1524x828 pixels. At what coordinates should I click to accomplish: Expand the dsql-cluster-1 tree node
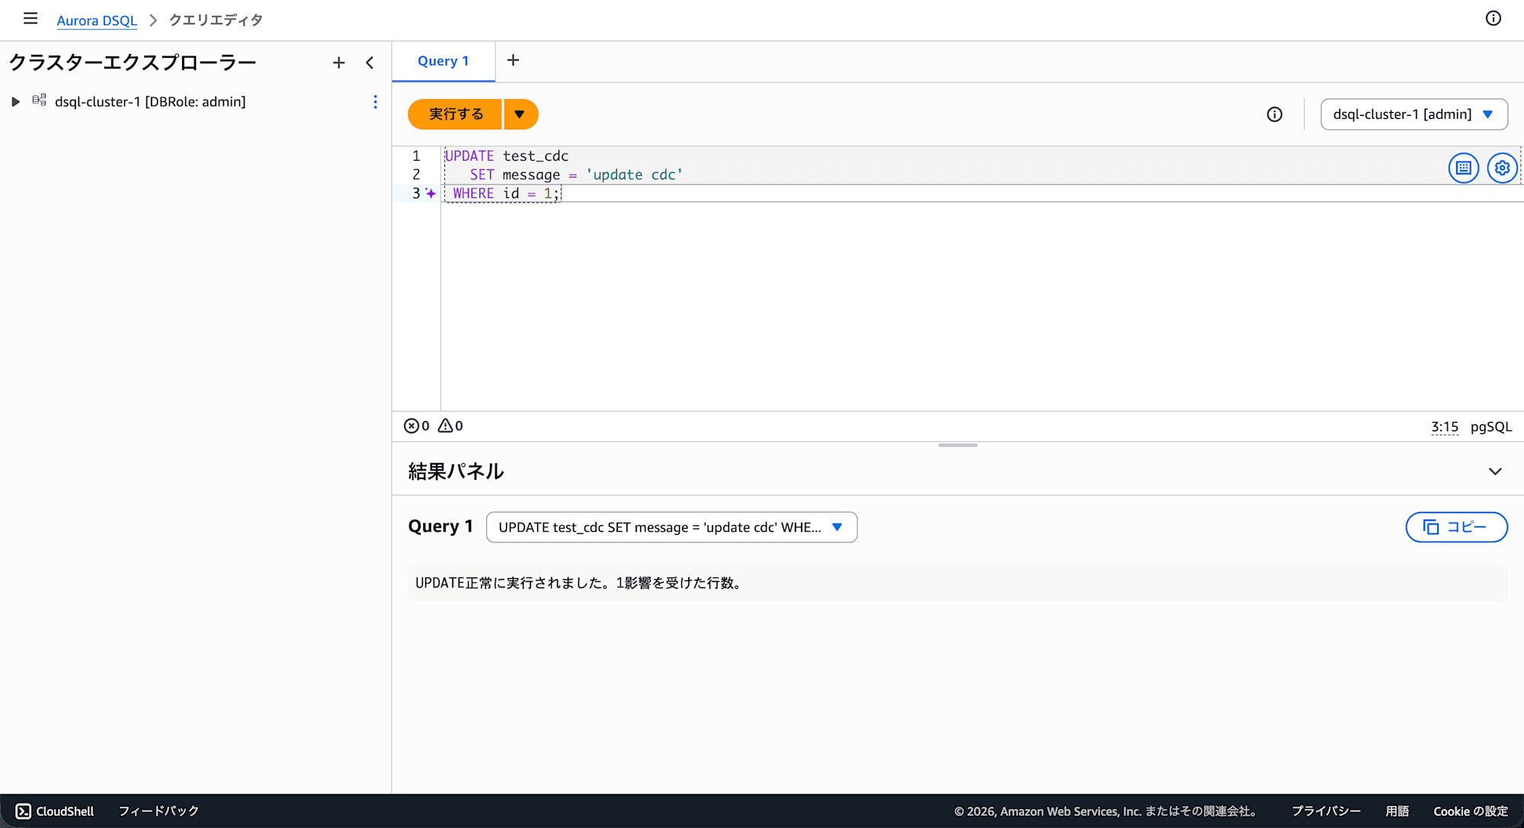click(x=15, y=101)
